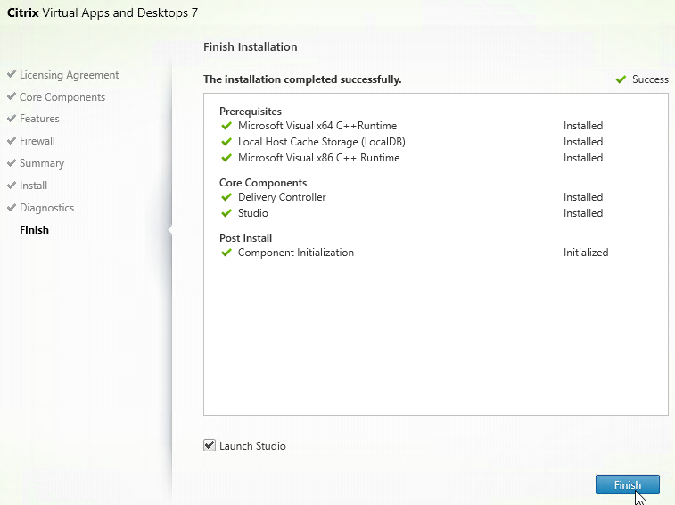This screenshot has width=675, height=505.
Task: Select the Firewall step
Action: (x=37, y=141)
